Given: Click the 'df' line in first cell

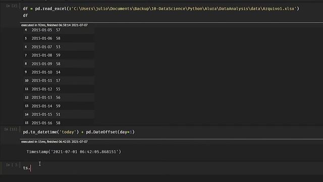Looking at the screenshot, I should coord(25,16).
